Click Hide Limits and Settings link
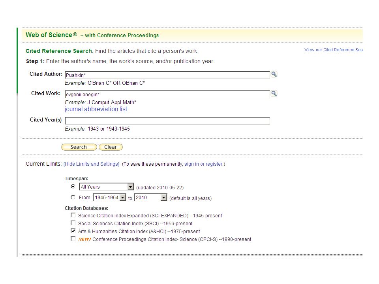This screenshot has width=379, height=284. coord(91,164)
